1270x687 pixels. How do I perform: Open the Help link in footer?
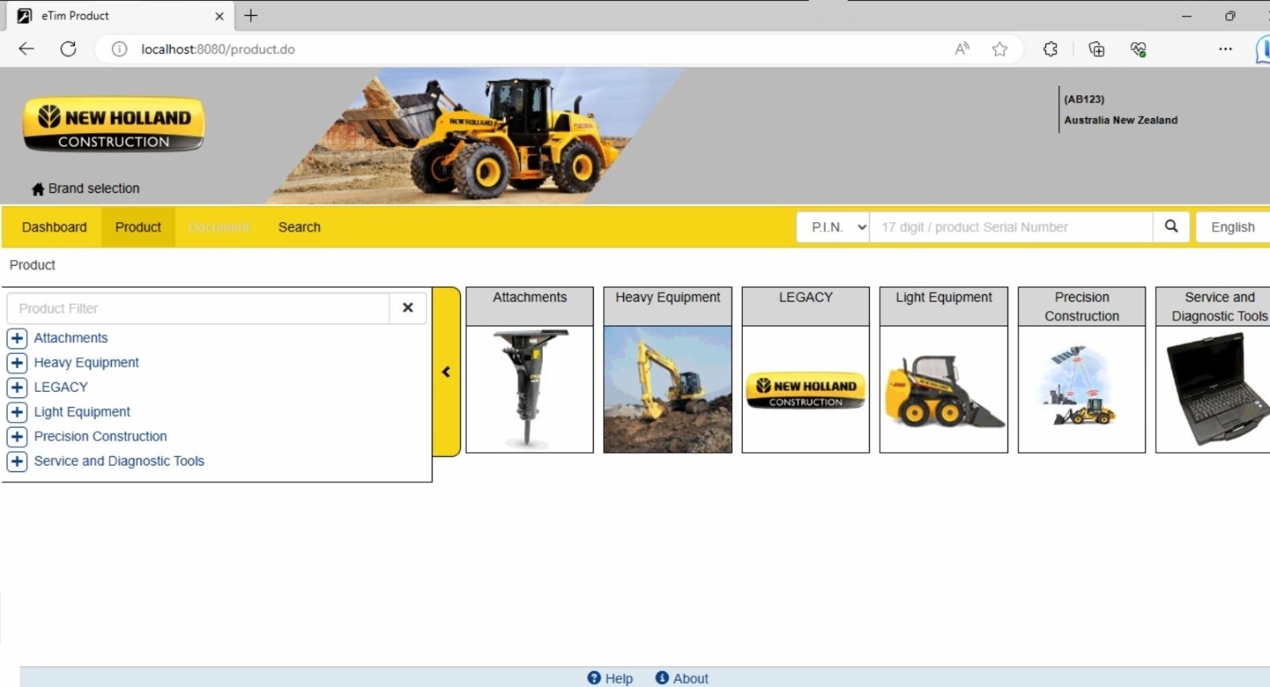[x=619, y=678]
